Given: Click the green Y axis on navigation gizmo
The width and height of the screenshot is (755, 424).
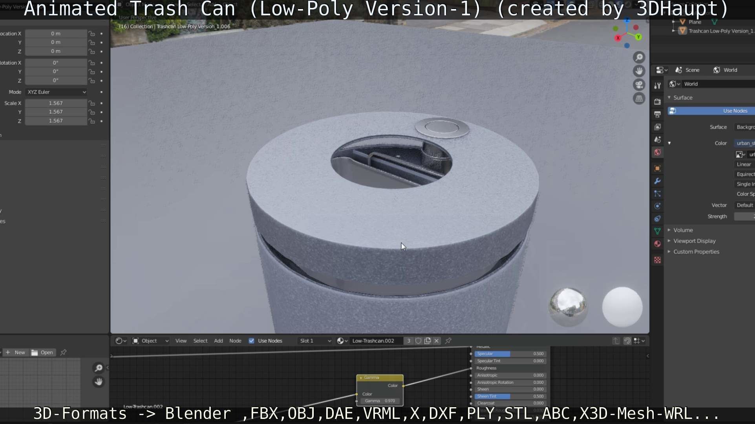Looking at the screenshot, I should pos(639,37).
